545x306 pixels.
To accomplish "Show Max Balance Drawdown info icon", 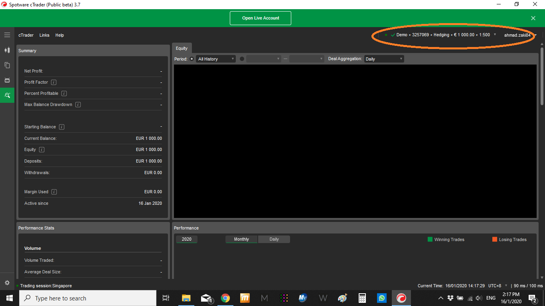I will (x=78, y=104).
